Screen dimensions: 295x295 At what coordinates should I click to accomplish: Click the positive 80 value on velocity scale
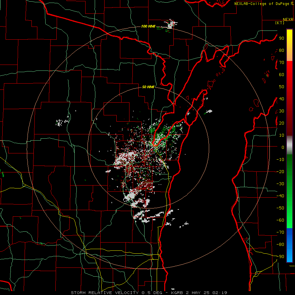pyautogui.click(x=282, y=50)
